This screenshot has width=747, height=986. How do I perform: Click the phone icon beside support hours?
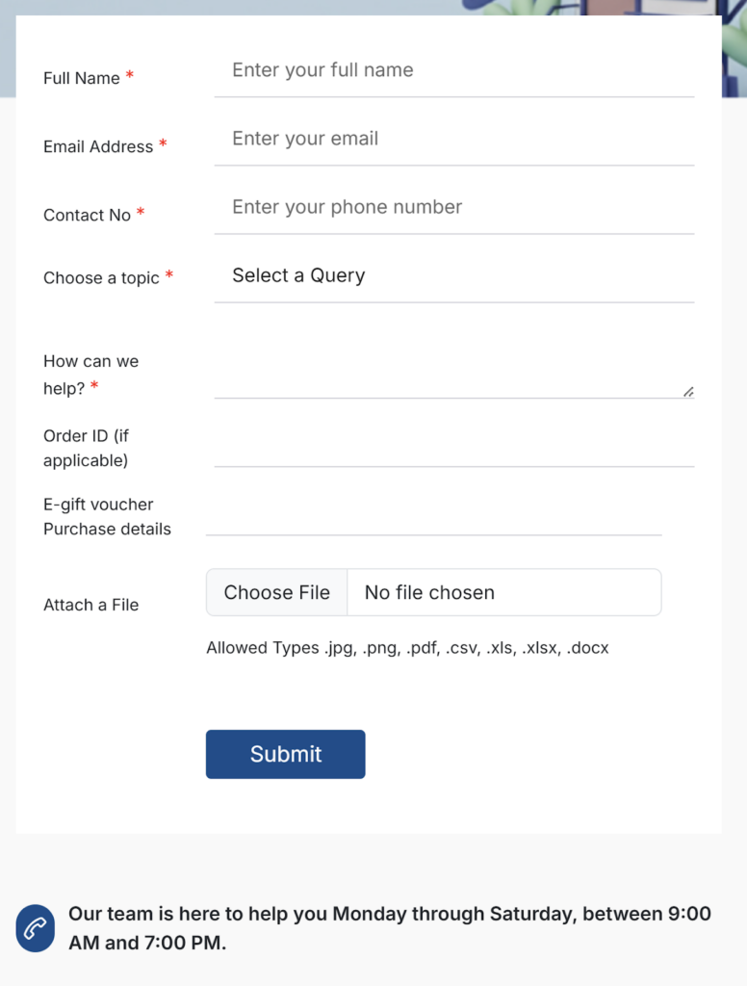click(36, 928)
